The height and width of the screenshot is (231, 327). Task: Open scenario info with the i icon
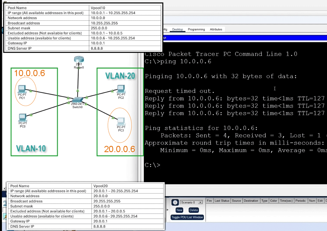pyautogui.click(x=175, y=203)
